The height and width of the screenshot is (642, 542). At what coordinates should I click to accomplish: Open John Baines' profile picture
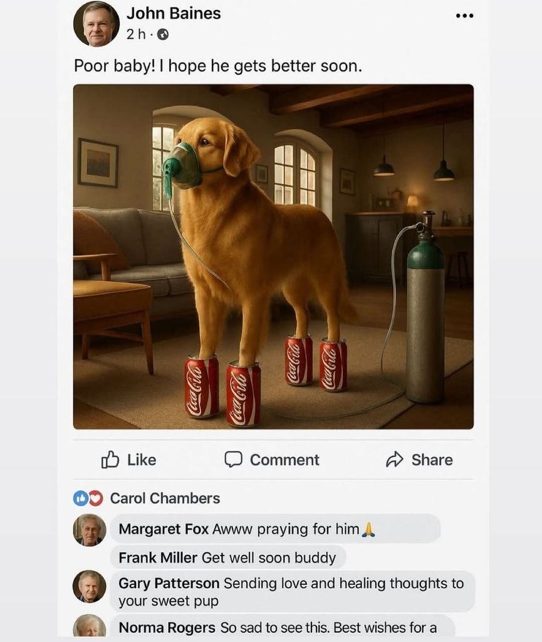(96, 24)
